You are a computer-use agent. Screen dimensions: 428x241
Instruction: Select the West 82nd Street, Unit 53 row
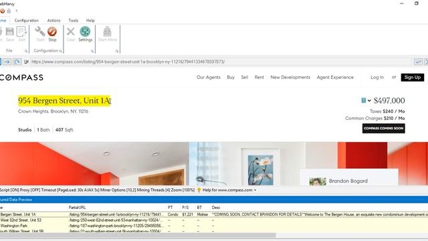click(x=214, y=220)
